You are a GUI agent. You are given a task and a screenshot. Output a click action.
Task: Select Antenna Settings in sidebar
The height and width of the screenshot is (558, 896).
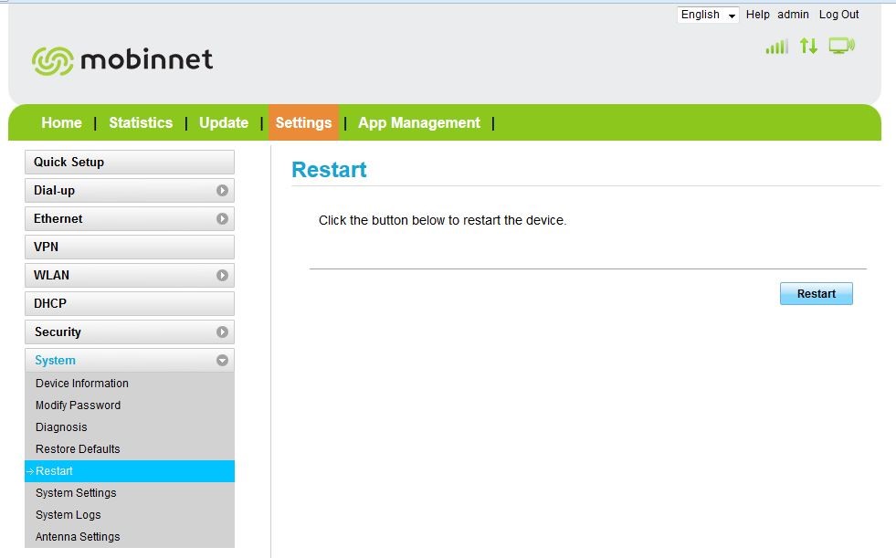[78, 537]
